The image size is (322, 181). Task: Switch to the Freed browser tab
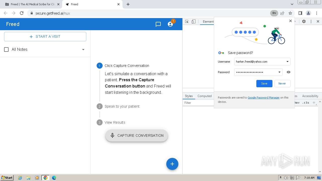[x=93, y=4]
